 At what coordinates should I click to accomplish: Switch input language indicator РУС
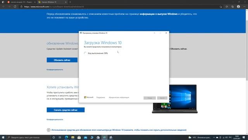click(x=230, y=137)
